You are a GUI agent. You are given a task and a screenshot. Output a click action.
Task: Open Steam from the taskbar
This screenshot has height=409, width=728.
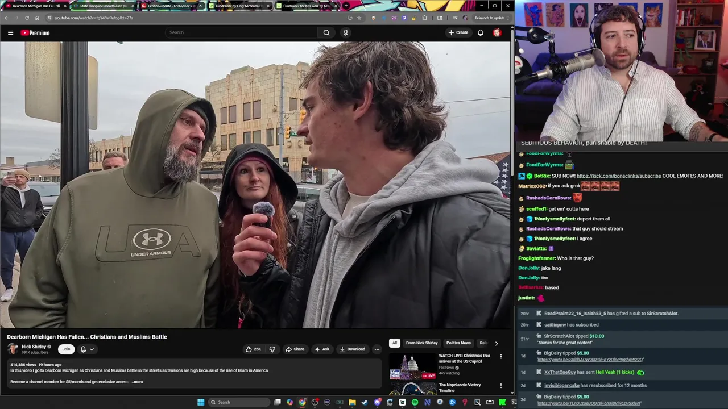coord(365,402)
